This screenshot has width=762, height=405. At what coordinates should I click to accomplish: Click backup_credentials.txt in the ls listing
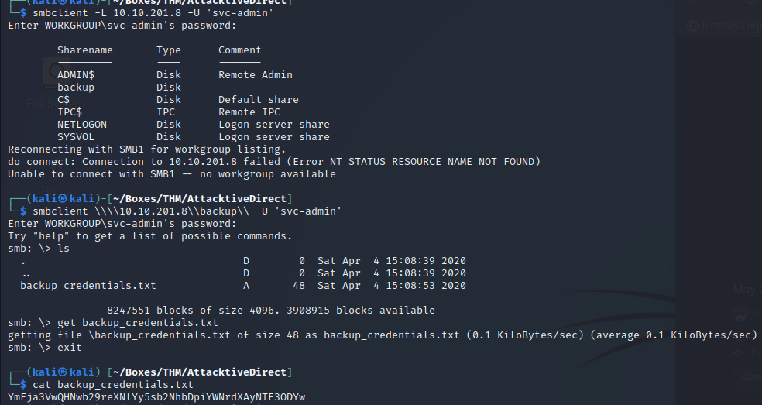[88, 285]
